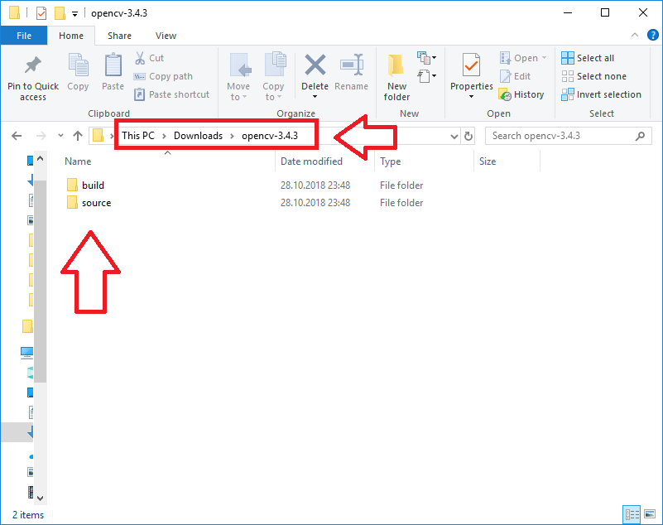Expand the Open button dropdown arrow
663x525 pixels.
[x=544, y=57]
